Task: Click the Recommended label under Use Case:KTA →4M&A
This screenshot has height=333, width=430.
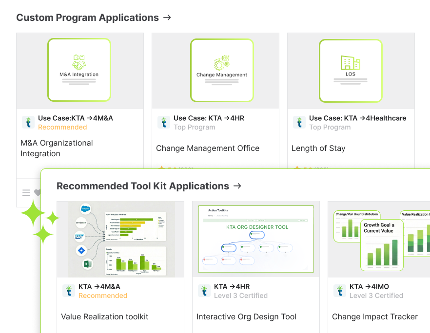Action: 62,127
